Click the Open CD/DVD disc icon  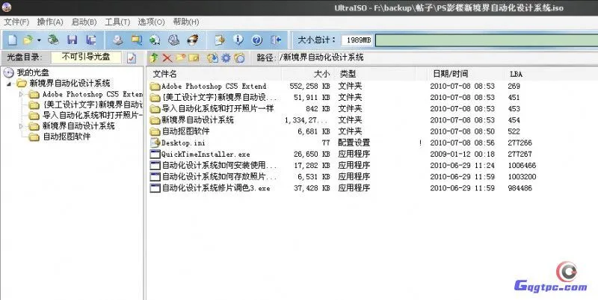pos(53,40)
